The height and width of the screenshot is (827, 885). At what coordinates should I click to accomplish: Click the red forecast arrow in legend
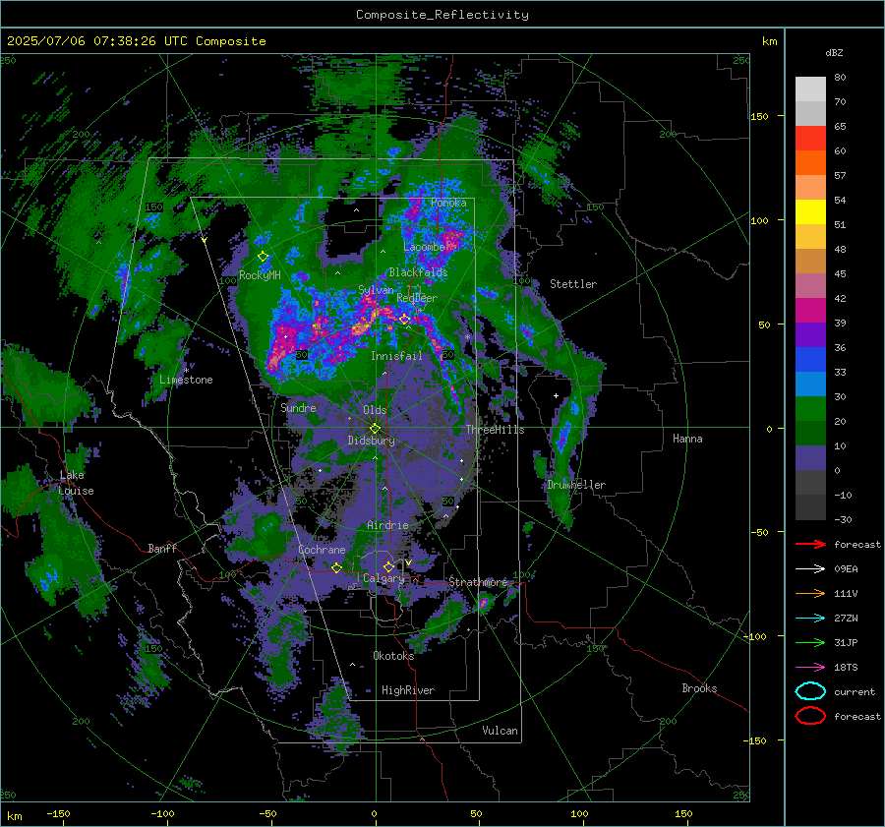click(x=810, y=544)
